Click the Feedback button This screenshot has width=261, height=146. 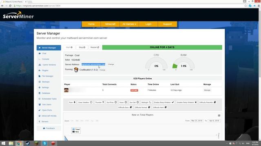point(49,128)
